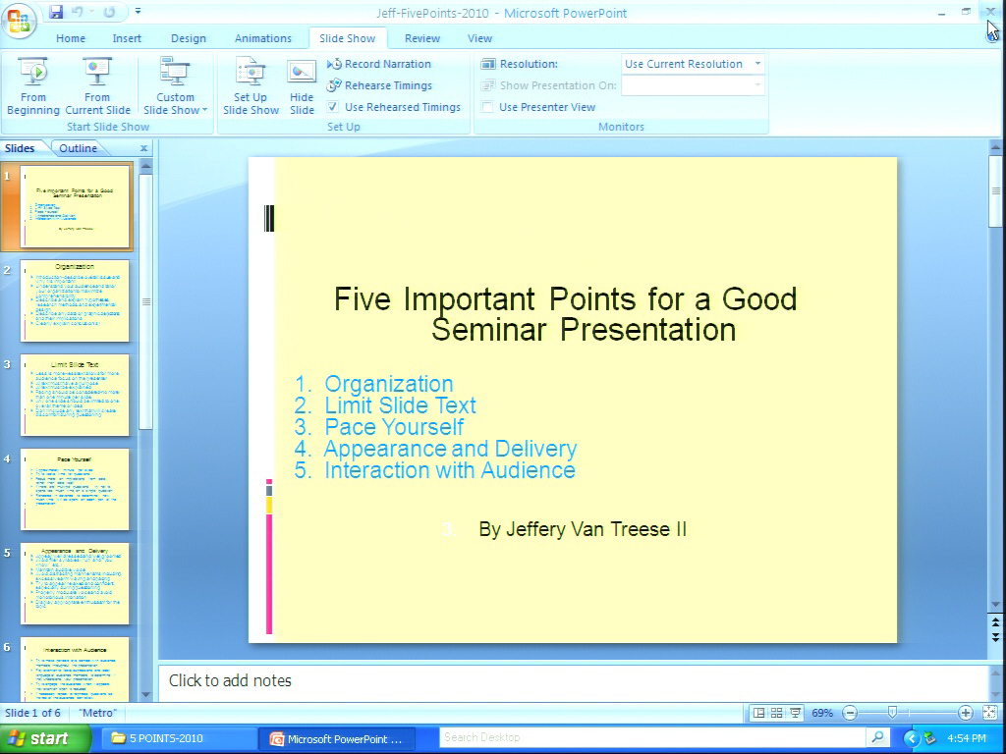Open Customize Quick Access Toolbar arrow
Screen dimensions: 1006x754
click(x=138, y=12)
